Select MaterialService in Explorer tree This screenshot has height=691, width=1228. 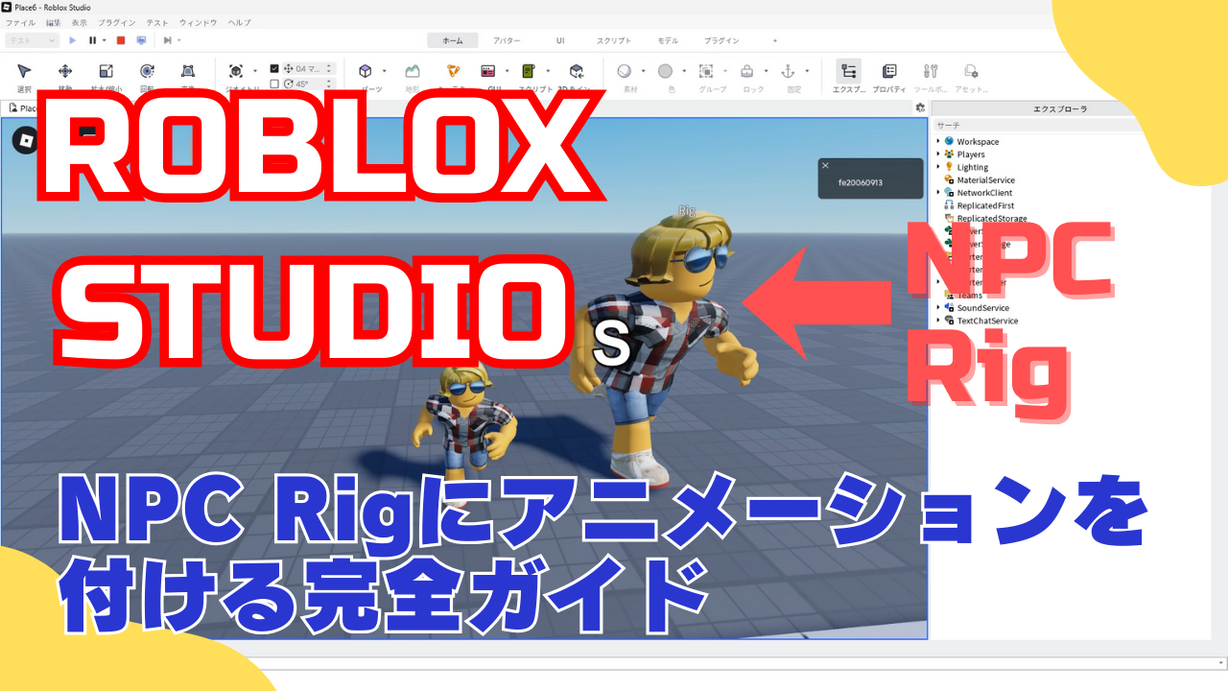[985, 179]
